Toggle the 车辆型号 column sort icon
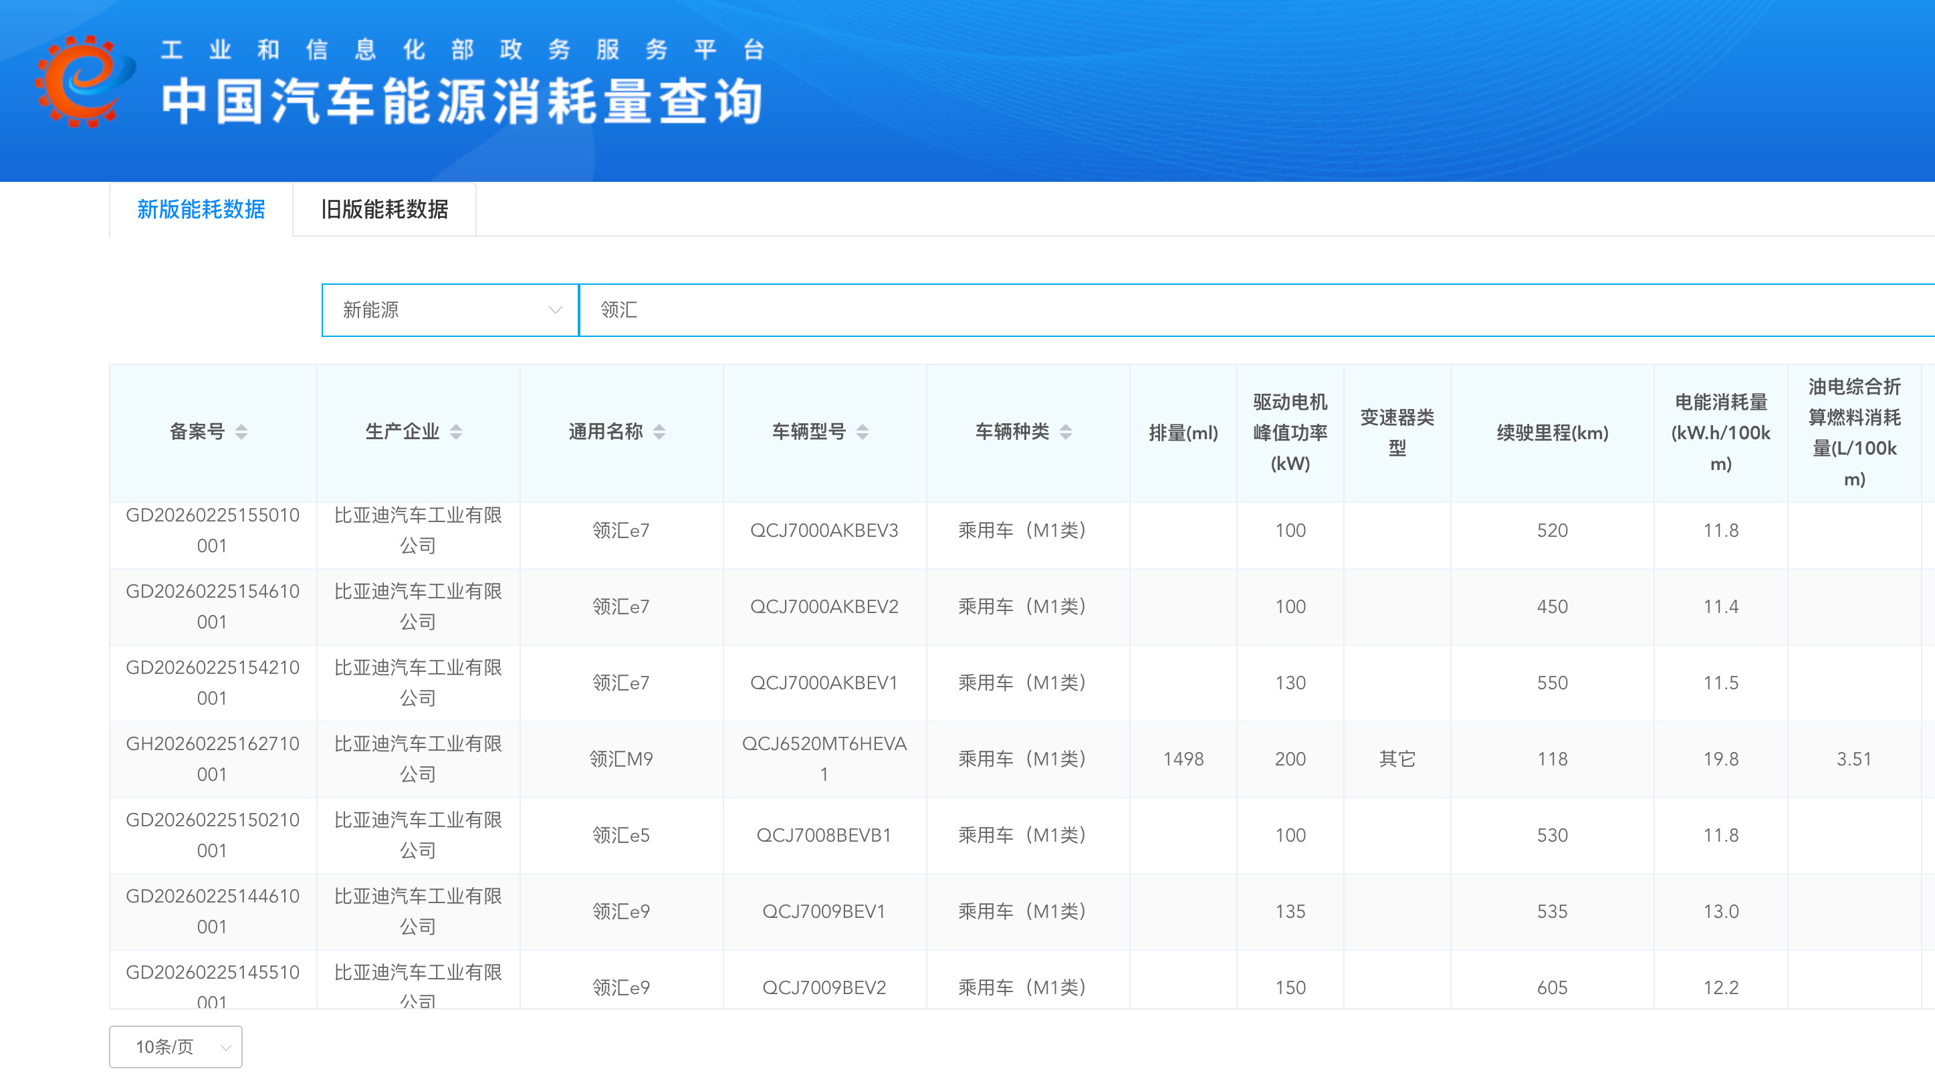Viewport: 1935px width, 1075px height. (863, 432)
